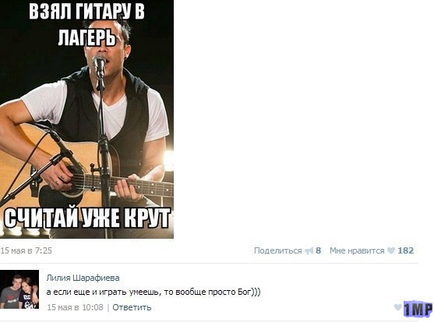The height and width of the screenshot is (322, 434).
Task: Open the Поделиться share link
Action: click(x=277, y=250)
